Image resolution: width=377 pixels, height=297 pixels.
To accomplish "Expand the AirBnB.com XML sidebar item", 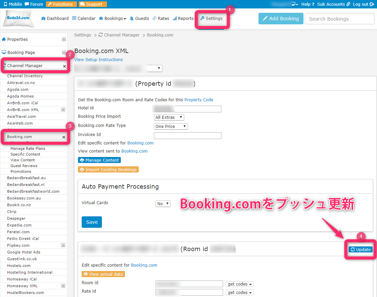I will 63,109.
